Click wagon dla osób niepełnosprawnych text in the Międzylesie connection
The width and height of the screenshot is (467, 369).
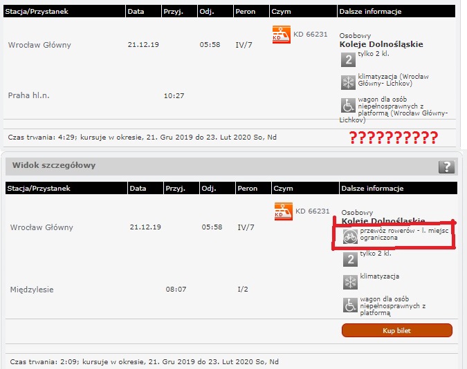click(x=392, y=306)
